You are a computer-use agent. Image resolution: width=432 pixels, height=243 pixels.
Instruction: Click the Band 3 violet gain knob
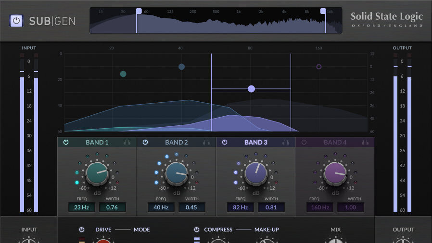[x=255, y=173]
